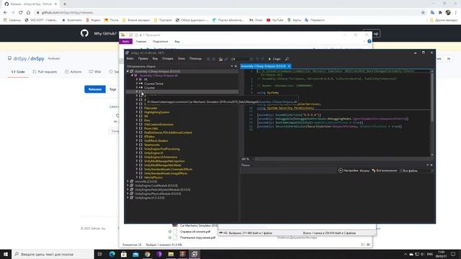Open the Помощь menu in dnSpy
This screenshot has height=259, width=461.
click(x=195, y=59)
